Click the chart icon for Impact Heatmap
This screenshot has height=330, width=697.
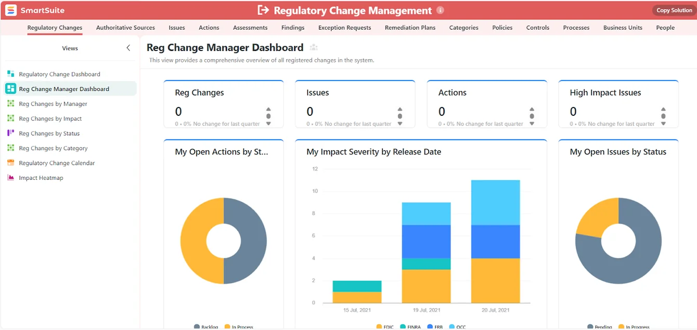[10, 178]
